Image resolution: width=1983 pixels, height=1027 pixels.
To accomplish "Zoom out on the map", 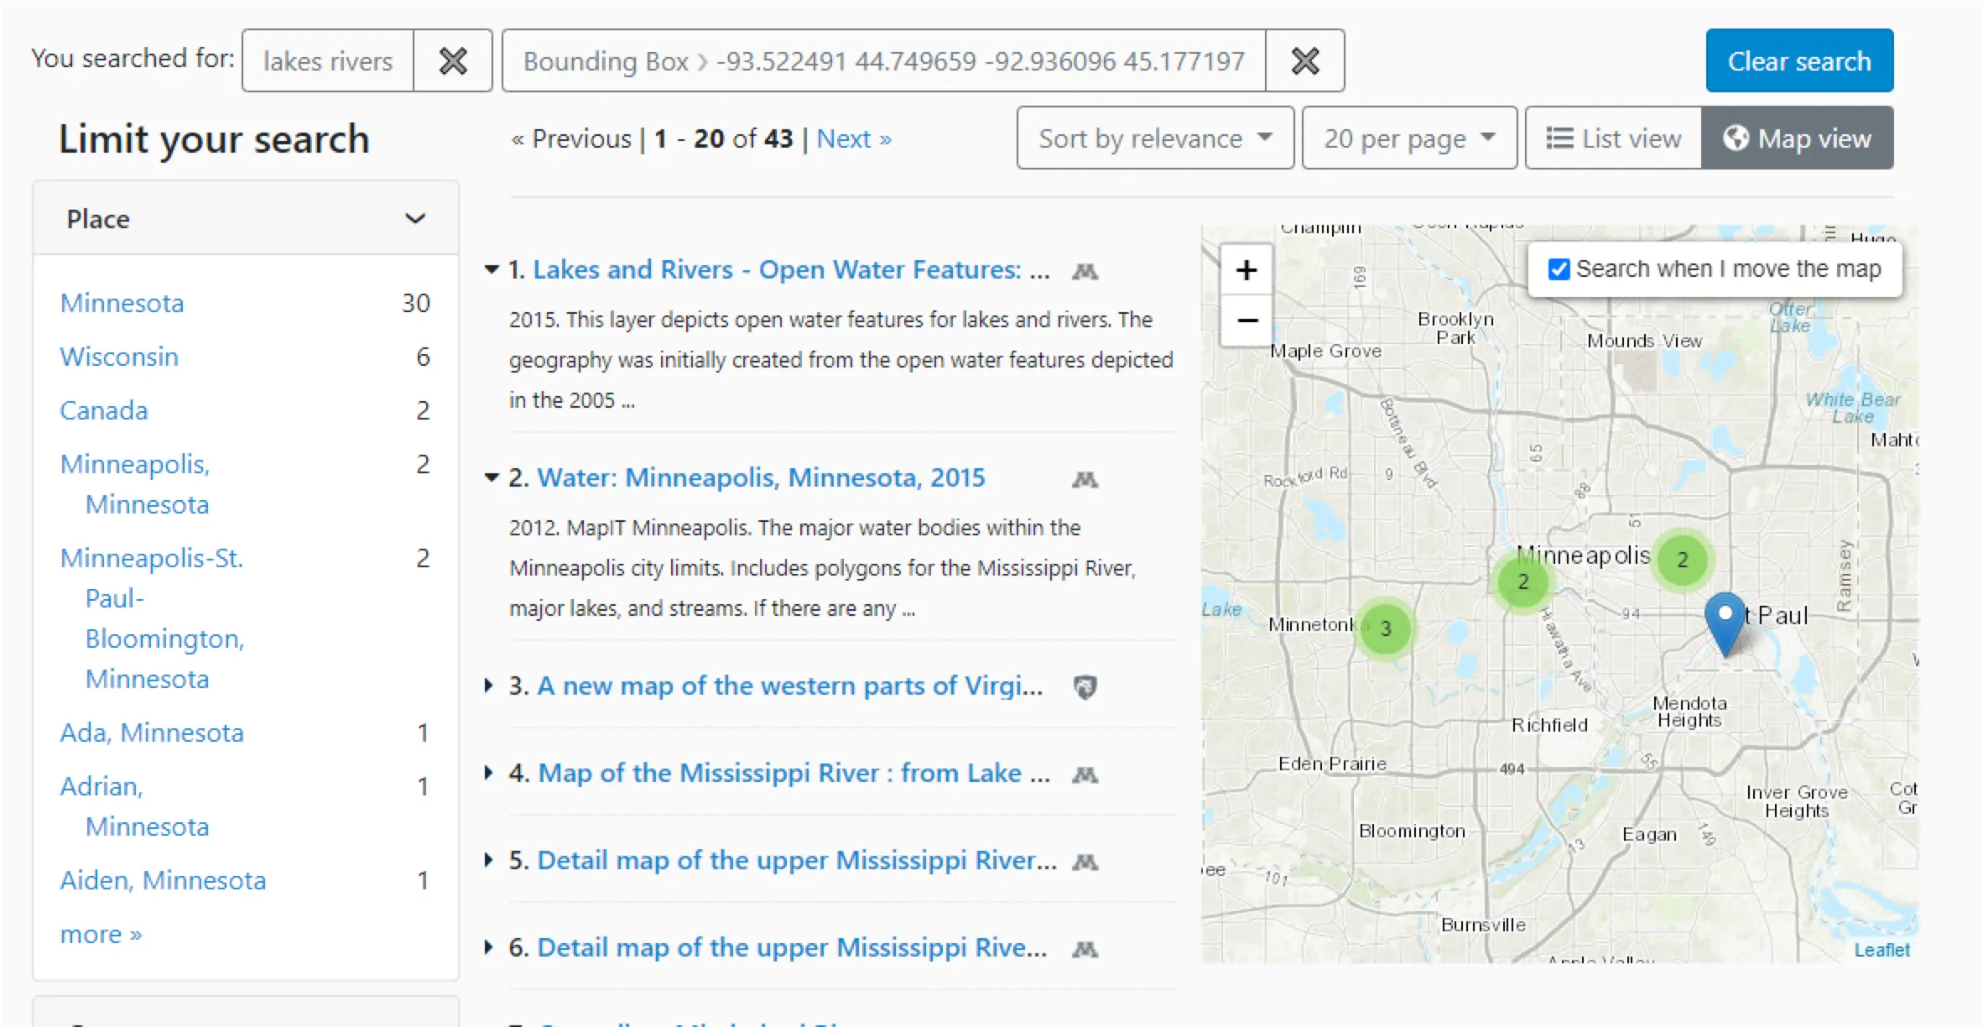I will pyautogui.click(x=1246, y=321).
